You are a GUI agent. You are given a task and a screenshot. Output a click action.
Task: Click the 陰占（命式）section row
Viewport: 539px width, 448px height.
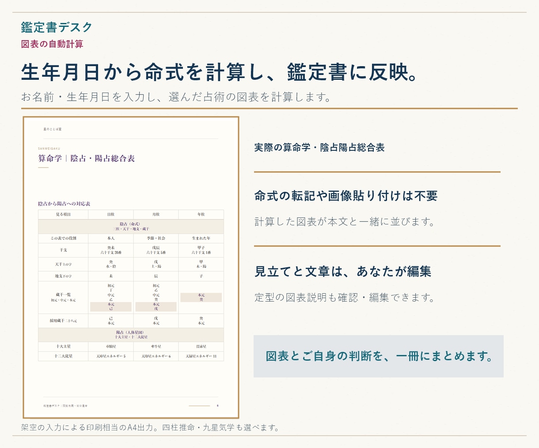pyautogui.click(x=131, y=226)
